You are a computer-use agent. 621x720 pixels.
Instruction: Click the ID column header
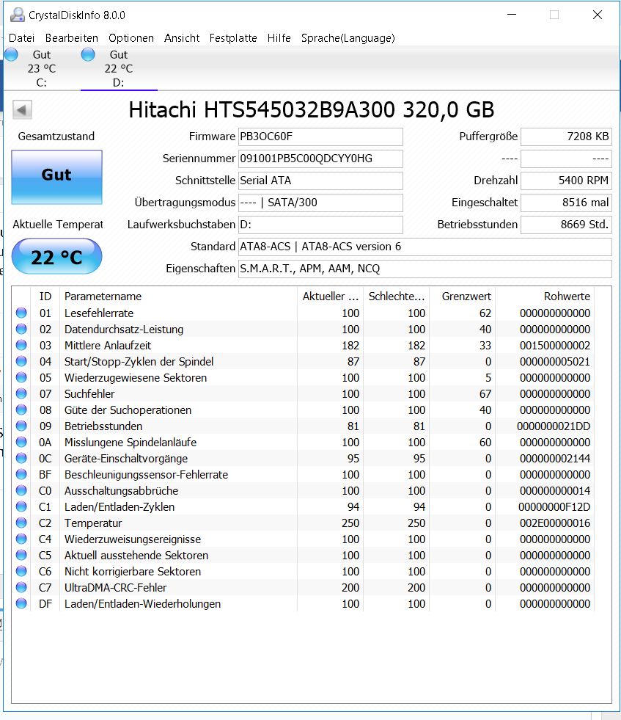(x=45, y=297)
